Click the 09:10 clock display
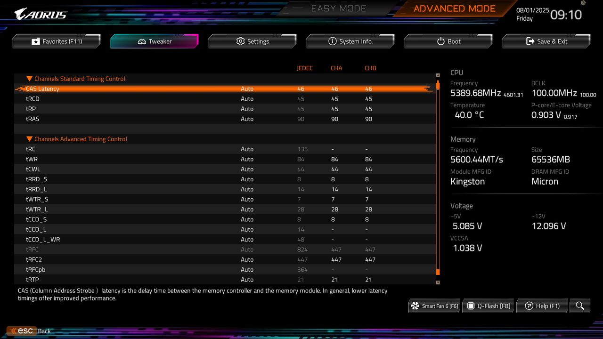Viewport: 603px width, 339px height. (x=566, y=15)
